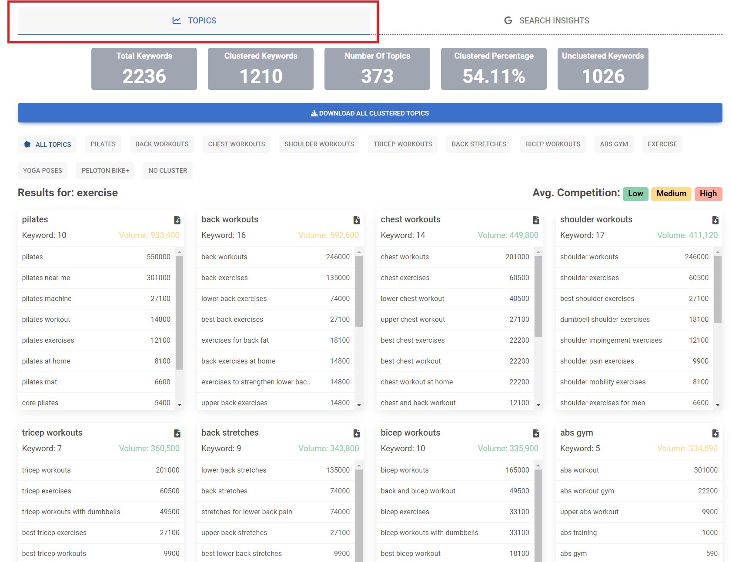Viewport: 732px width, 562px height.
Task: Click the back workouts list scroll-down arrow
Action: (x=359, y=405)
